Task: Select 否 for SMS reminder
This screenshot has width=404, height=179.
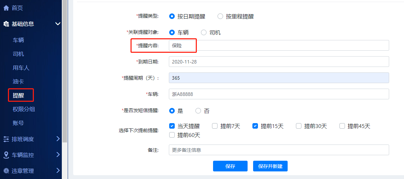Action: pos(198,111)
